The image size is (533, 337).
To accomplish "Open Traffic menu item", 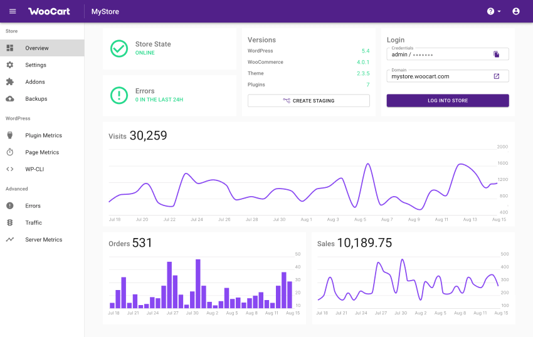I will coord(42,222).
